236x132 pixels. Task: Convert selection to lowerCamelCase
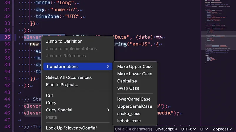pos(135,99)
